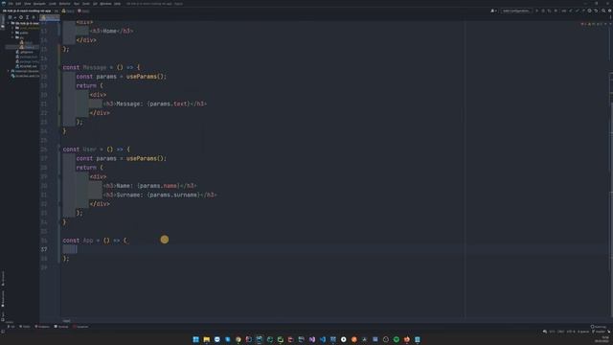The height and width of the screenshot is (345, 613).
Task: Open Google Chrome from taskbar
Action: pos(238,339)
